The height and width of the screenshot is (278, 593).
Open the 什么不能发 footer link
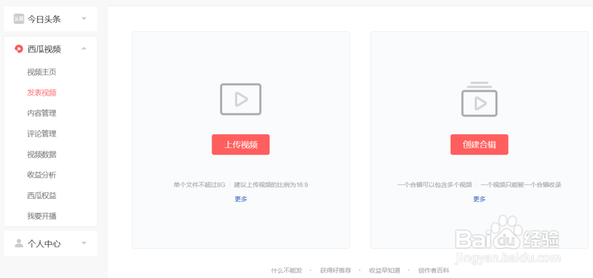pyautogui.click(x=286, y=270)
